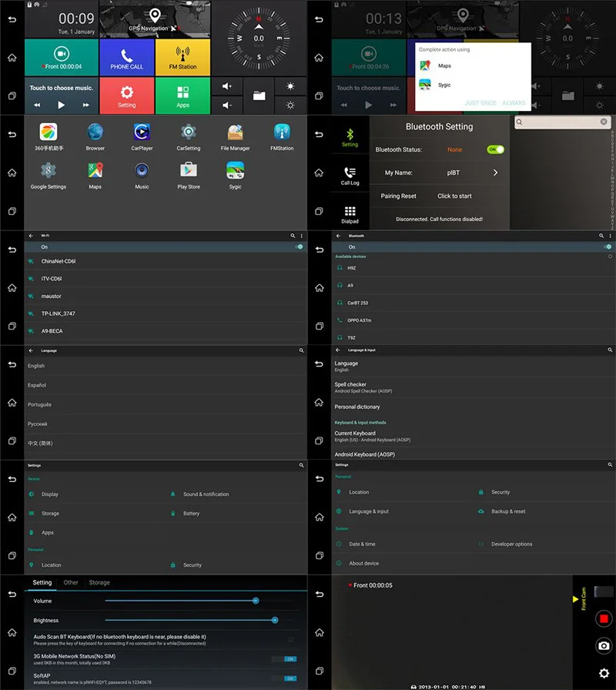Launch the FMStation app in app drawer
Viewport: 616px width, 690px height.
click(x=282, y=137)
